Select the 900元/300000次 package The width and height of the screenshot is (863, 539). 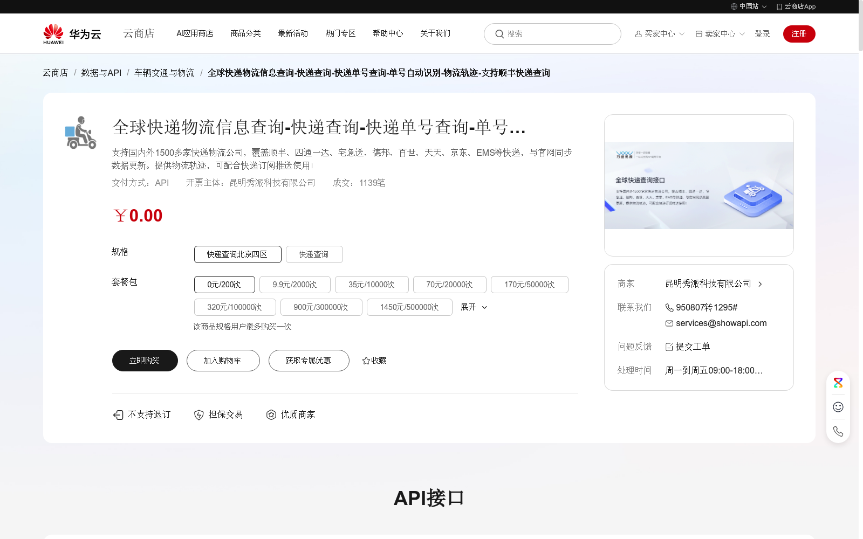tap(321, 307)
